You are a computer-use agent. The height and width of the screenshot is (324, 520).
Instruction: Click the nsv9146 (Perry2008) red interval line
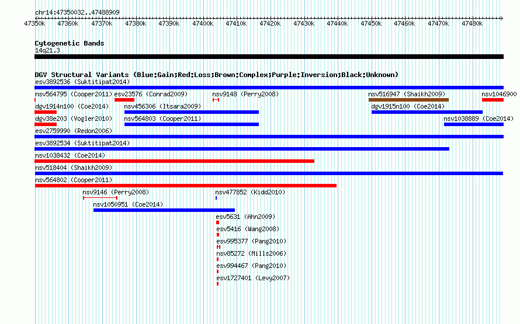100,198
